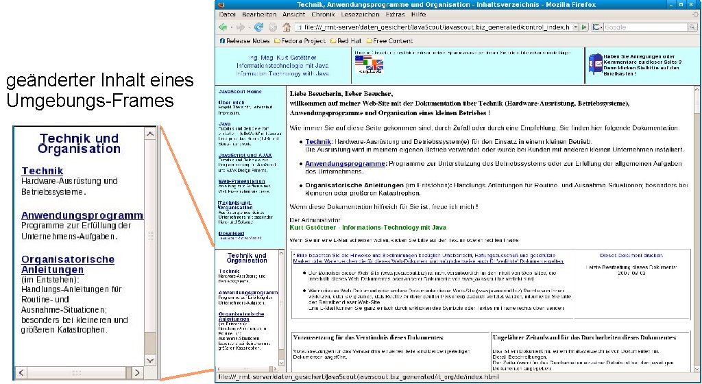Open the Extras menu
The image size is (702, 384).
[394, 14]
